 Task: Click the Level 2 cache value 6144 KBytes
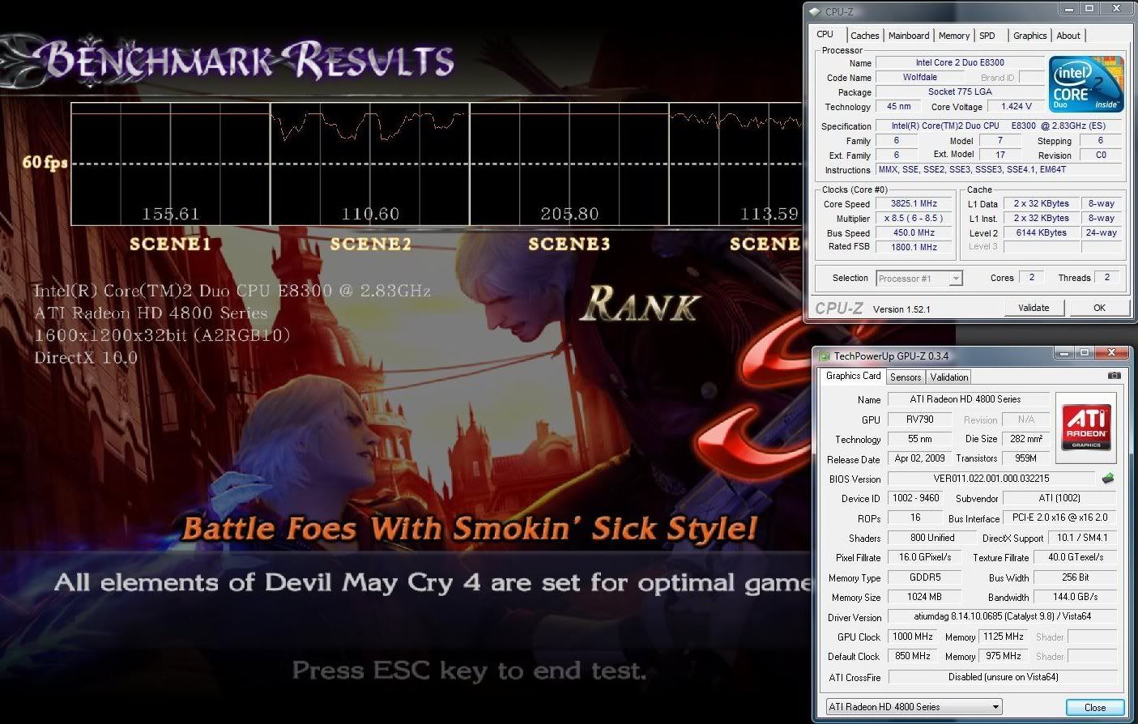coord(1041,233)
